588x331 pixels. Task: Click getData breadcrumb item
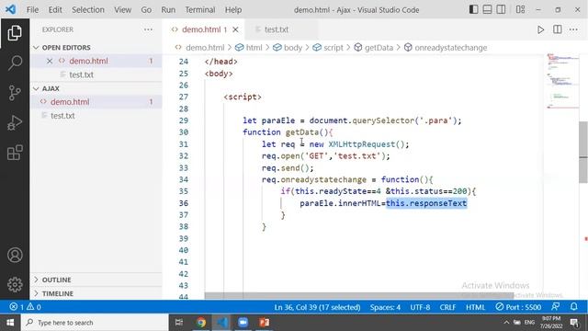[x=374, y=48]
